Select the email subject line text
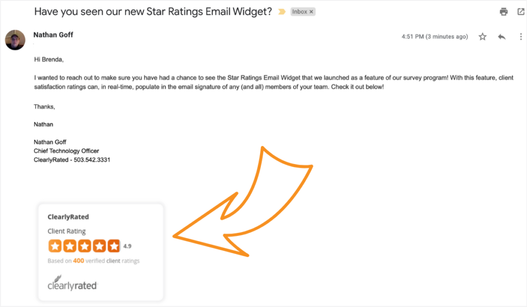 [152, 11]
